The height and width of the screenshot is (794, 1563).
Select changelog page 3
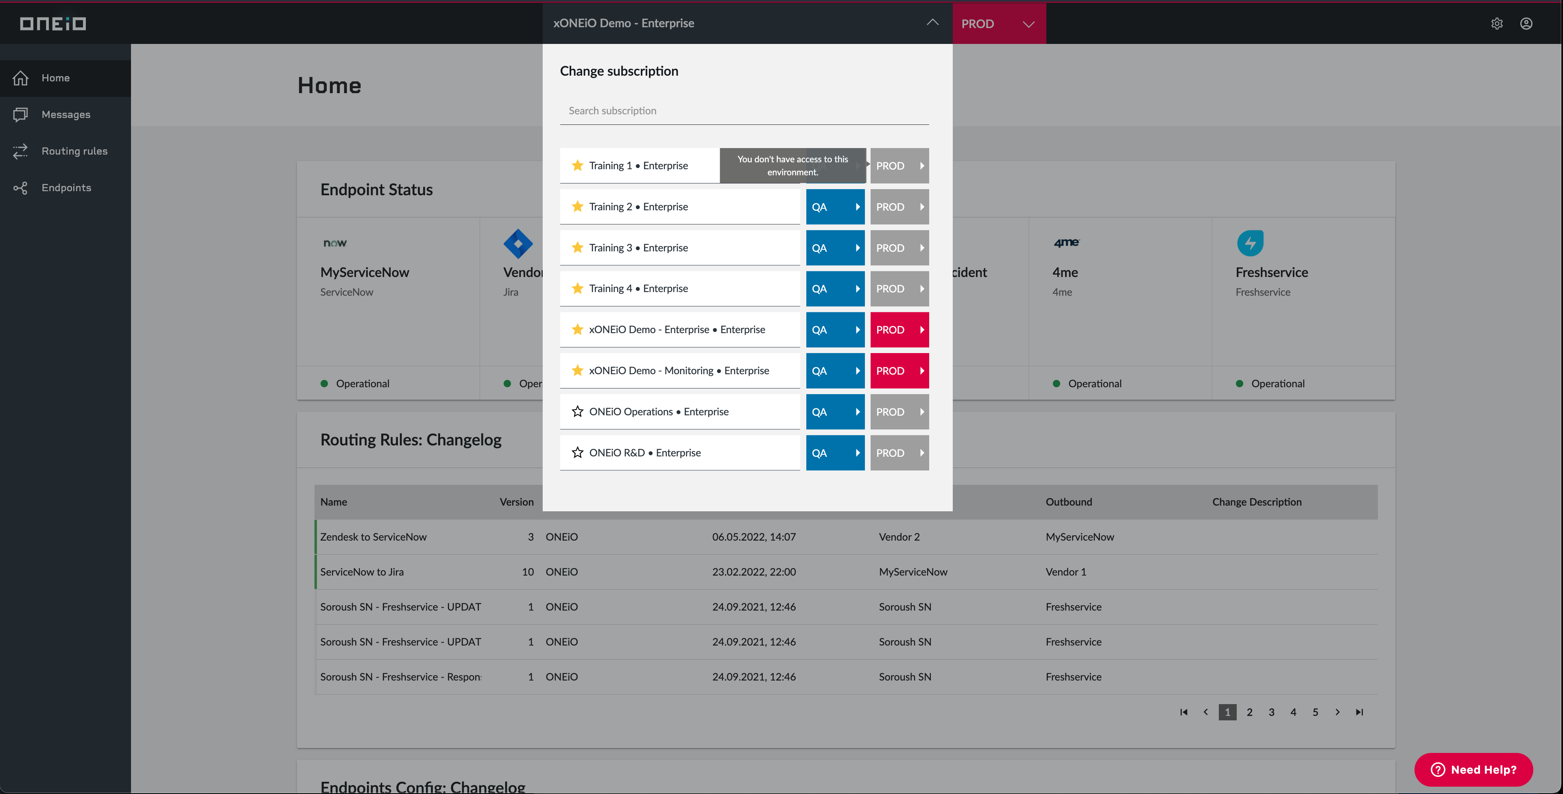1271,712
